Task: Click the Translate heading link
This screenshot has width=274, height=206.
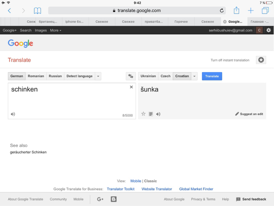Action: pyautogui.click(x=19, y=60)
